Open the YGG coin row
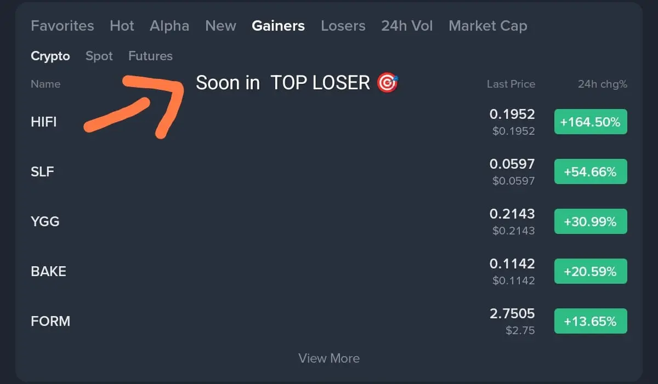 pos(329,221)
